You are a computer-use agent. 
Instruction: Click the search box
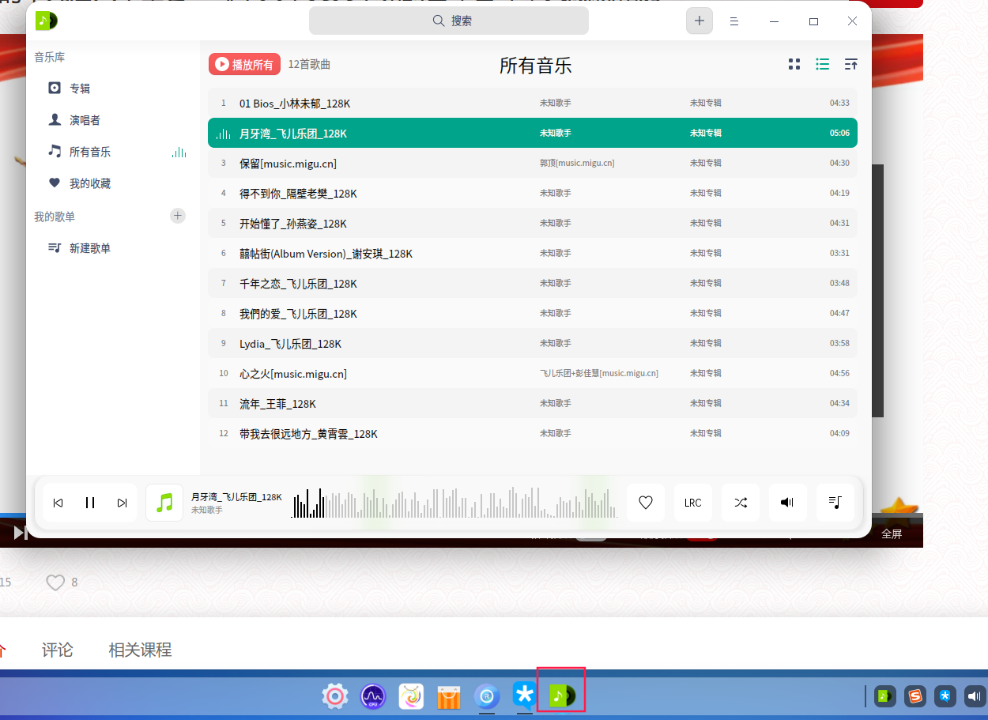point(448,21)
